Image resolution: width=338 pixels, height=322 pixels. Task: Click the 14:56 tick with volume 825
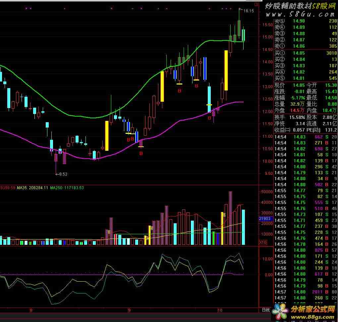306,250
